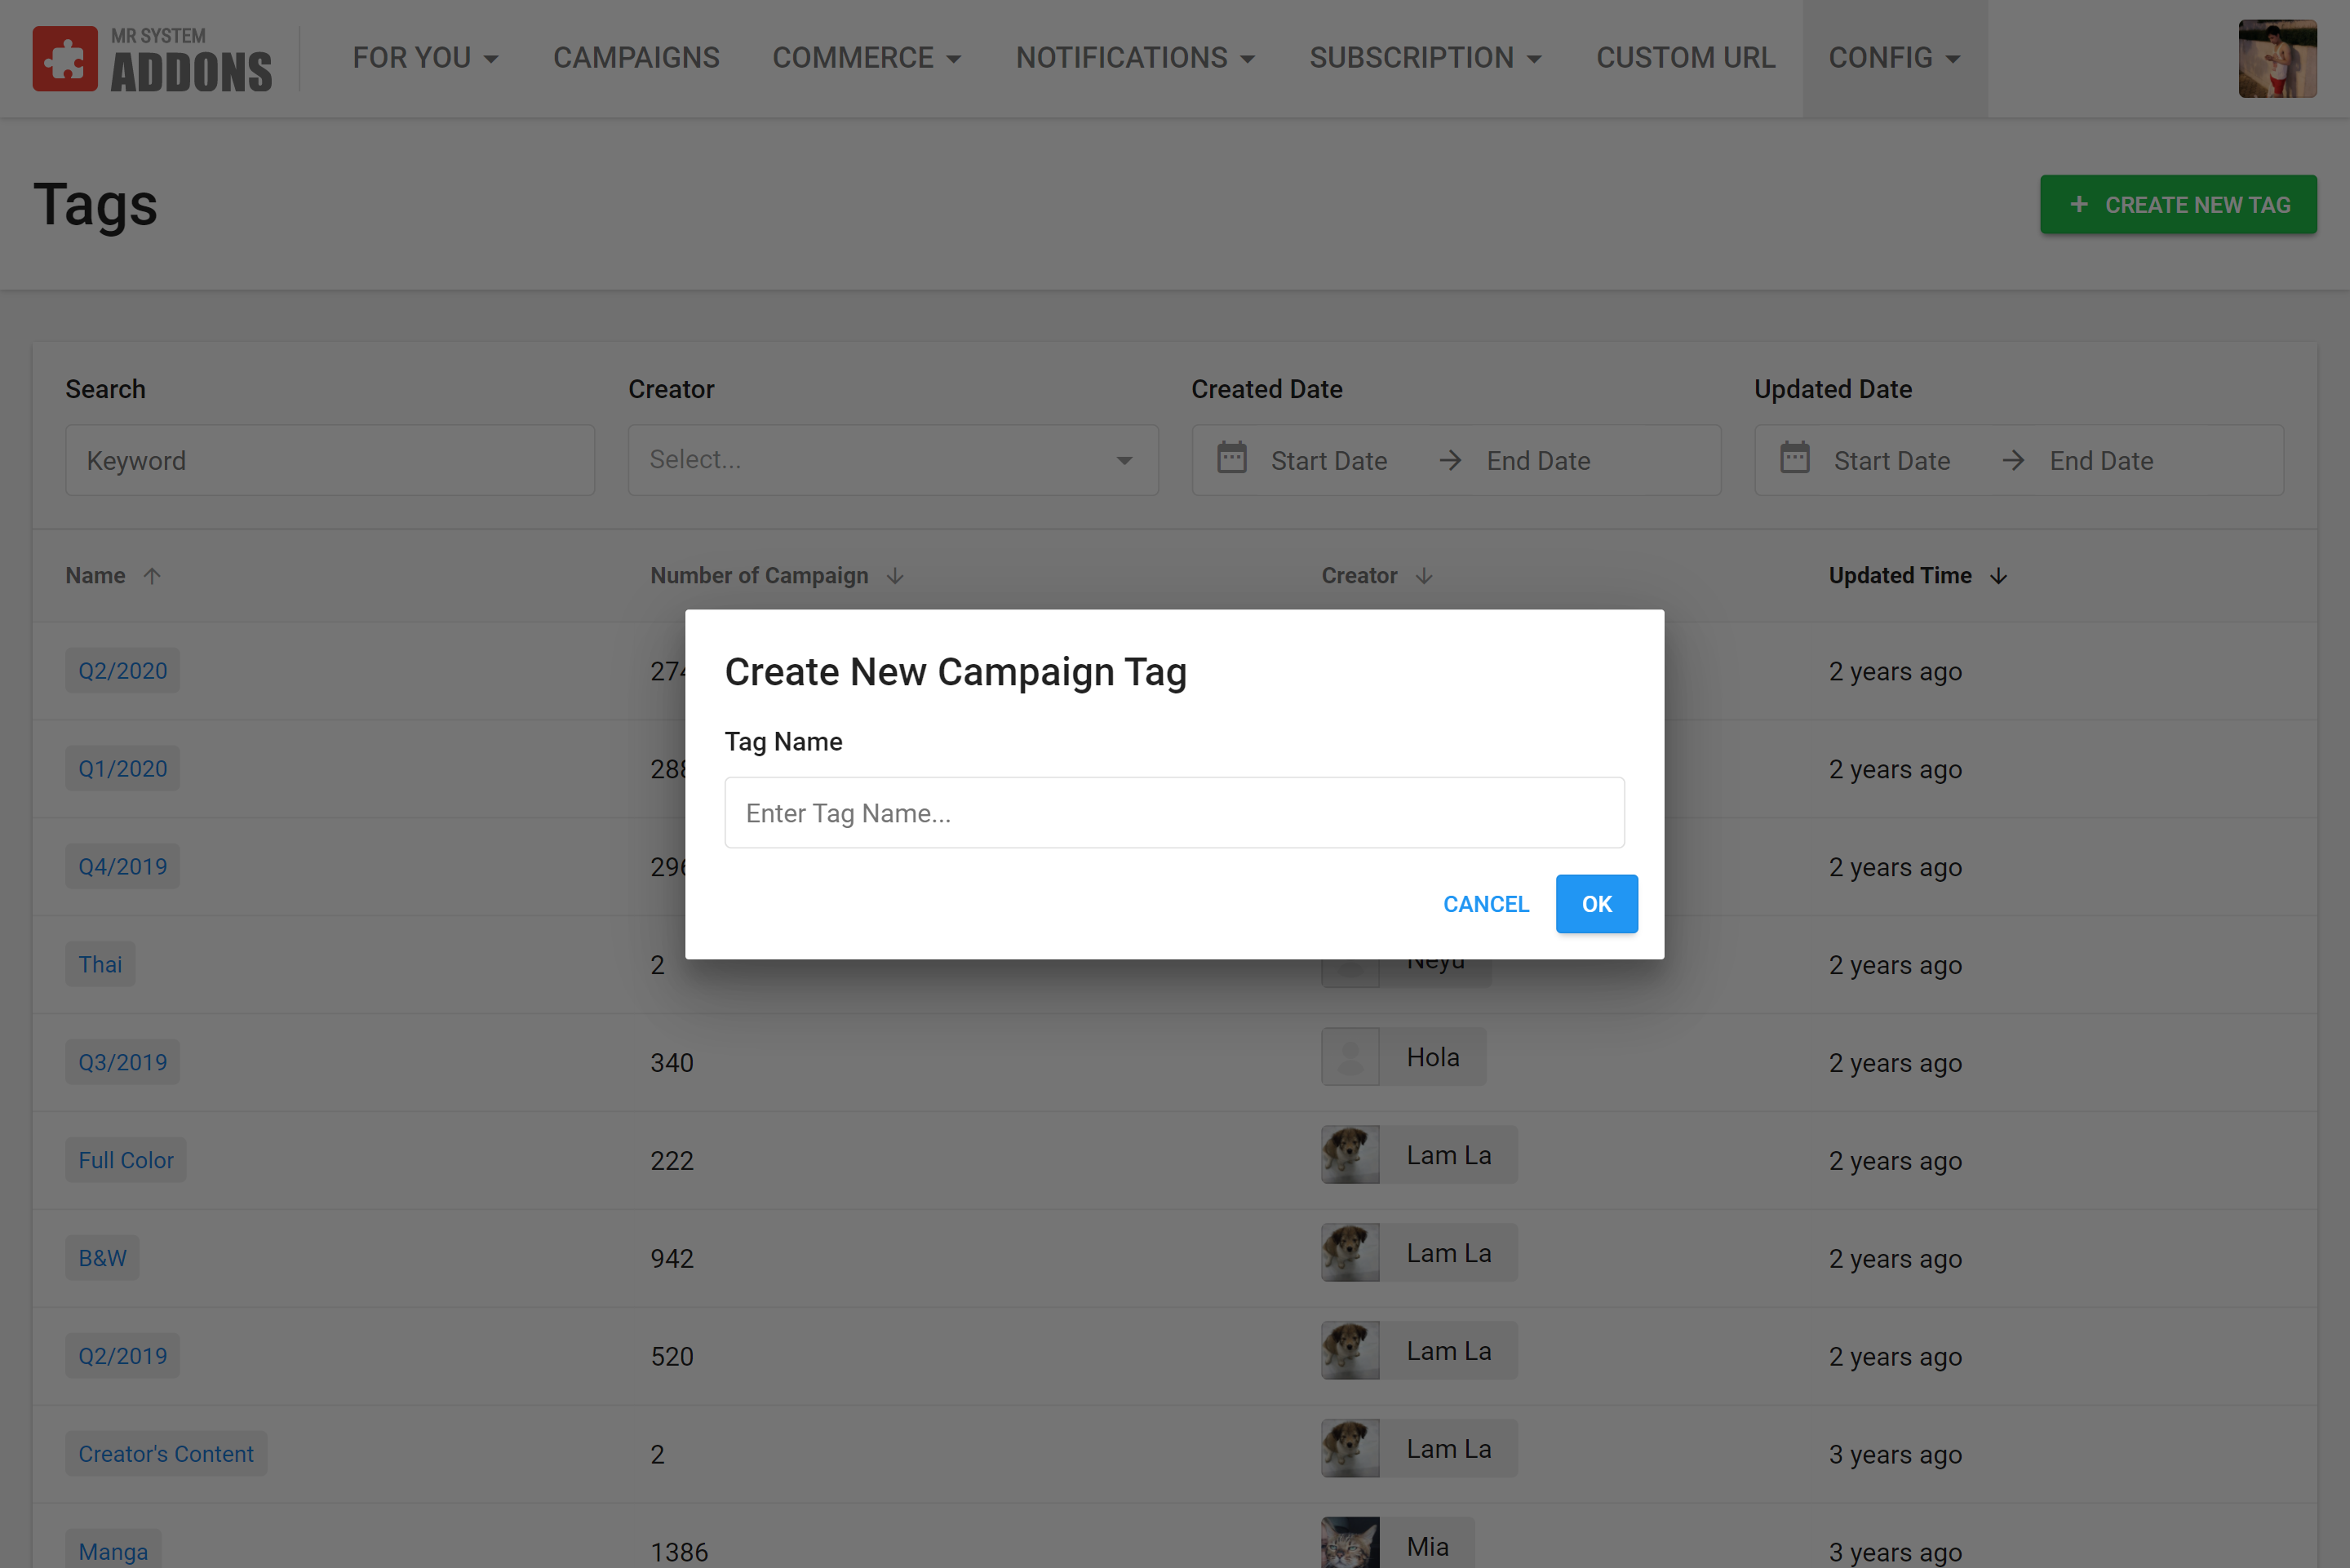2350x1568 pixels.
Task: Click the CREATE NEW TAG button
Action: pos(2177,205)
